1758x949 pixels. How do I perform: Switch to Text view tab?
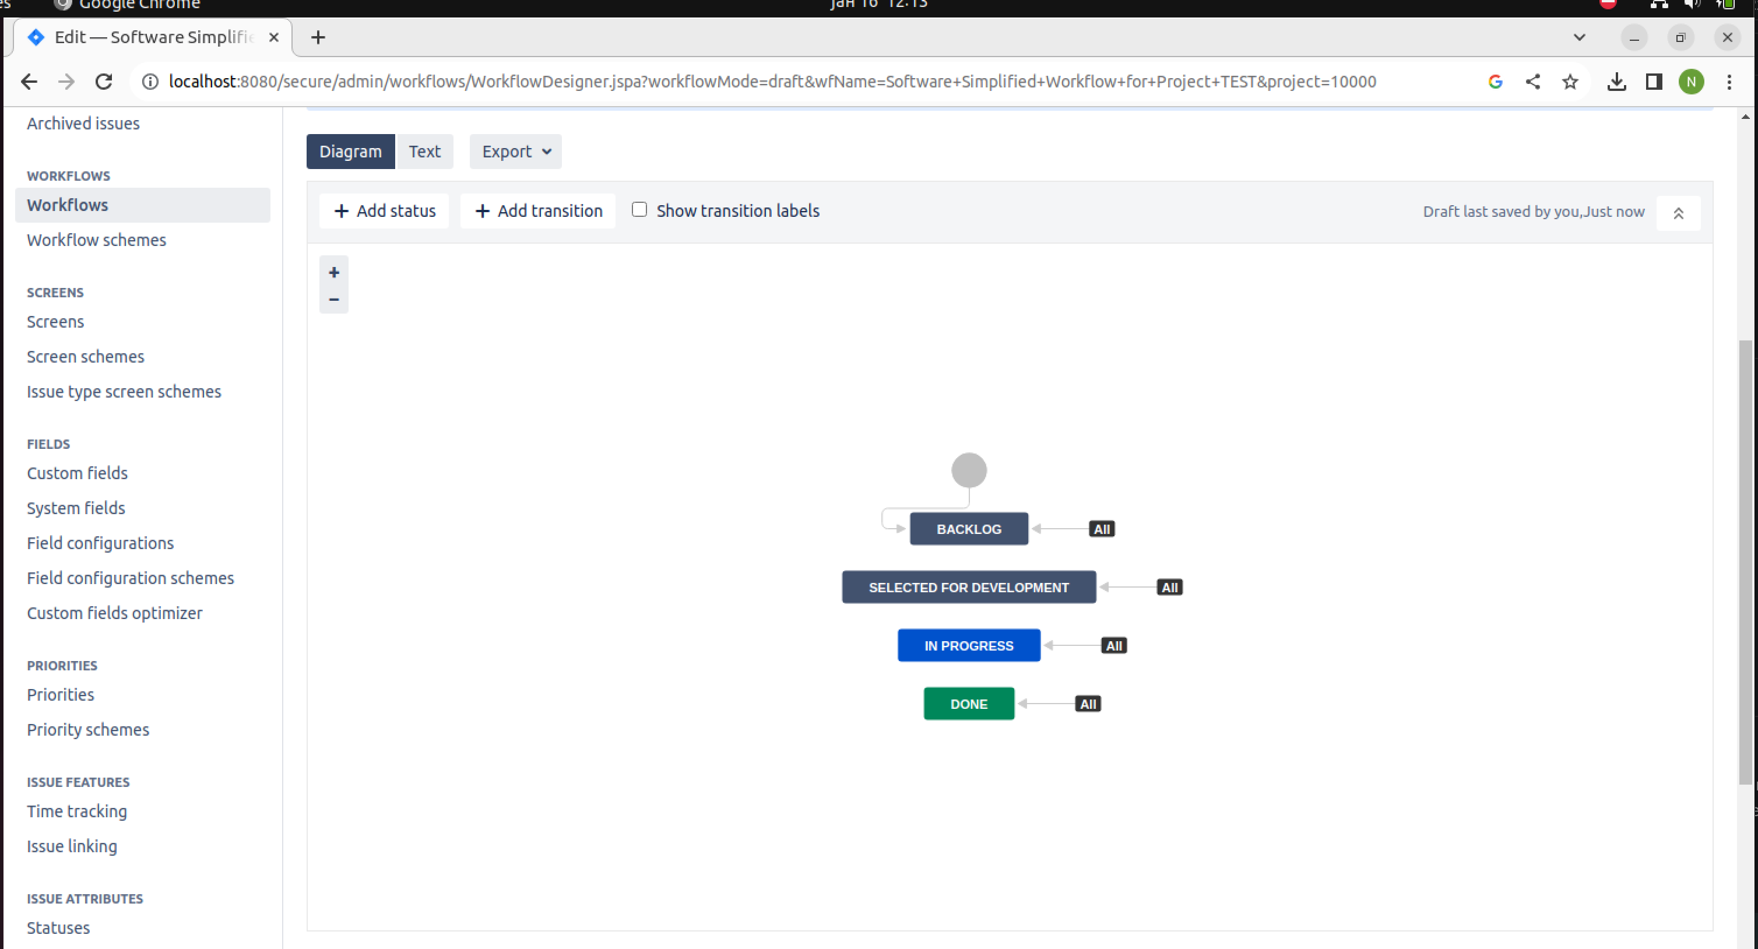(424, 152)
